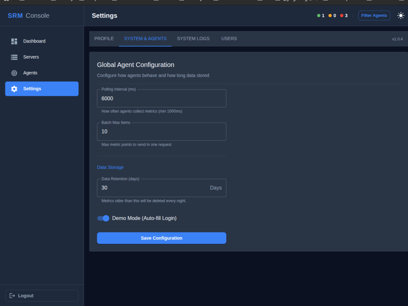Image resolution: width=408 pixels, height=306 pixels.
Task: Save Configuration button click
Action: [162, 238]
